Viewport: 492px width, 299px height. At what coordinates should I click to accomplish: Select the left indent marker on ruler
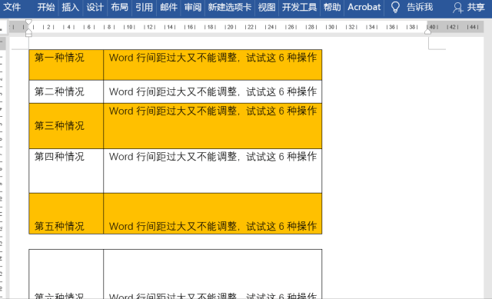pos(28,33)
